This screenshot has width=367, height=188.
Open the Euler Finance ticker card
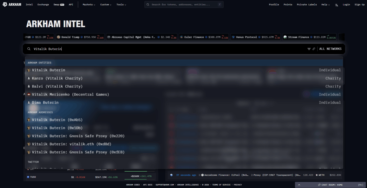(204, 37)
